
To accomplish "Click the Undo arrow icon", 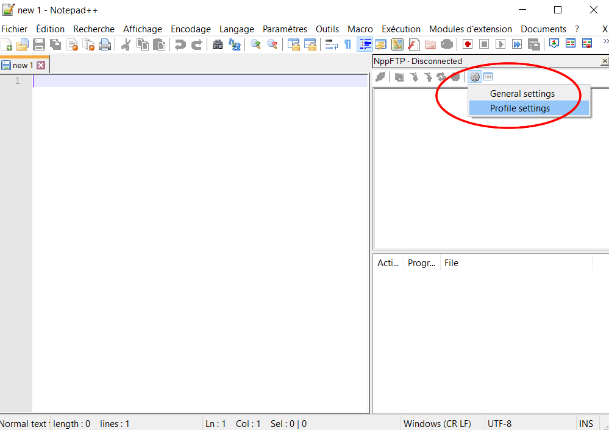I will [180, 44].
